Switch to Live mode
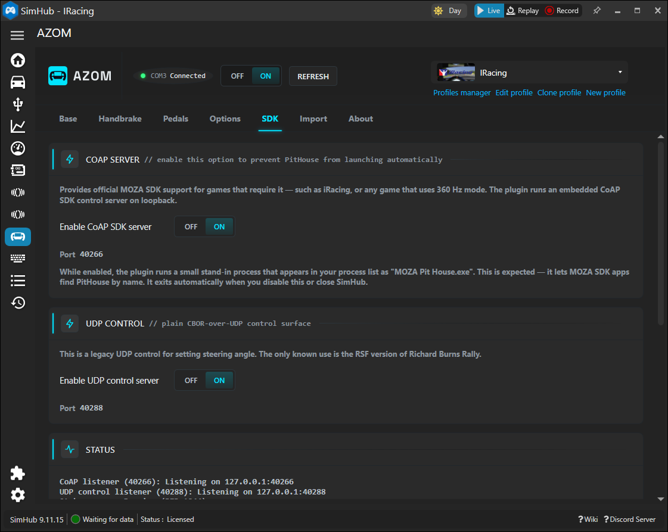Image resolution: width=668 pixels, height=532 pixels. (489, 11)
